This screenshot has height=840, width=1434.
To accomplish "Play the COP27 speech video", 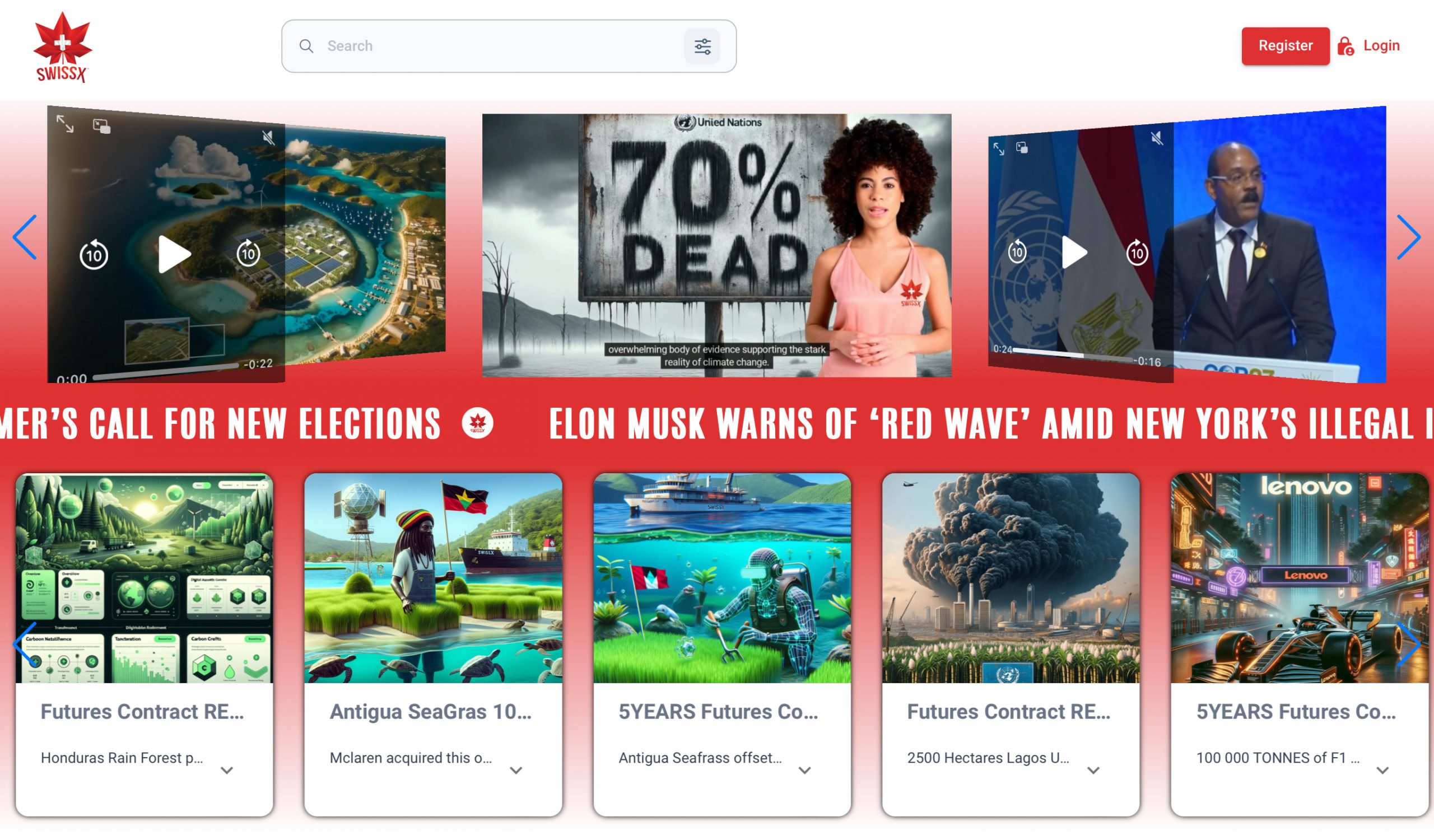I will click(1074, 252).
